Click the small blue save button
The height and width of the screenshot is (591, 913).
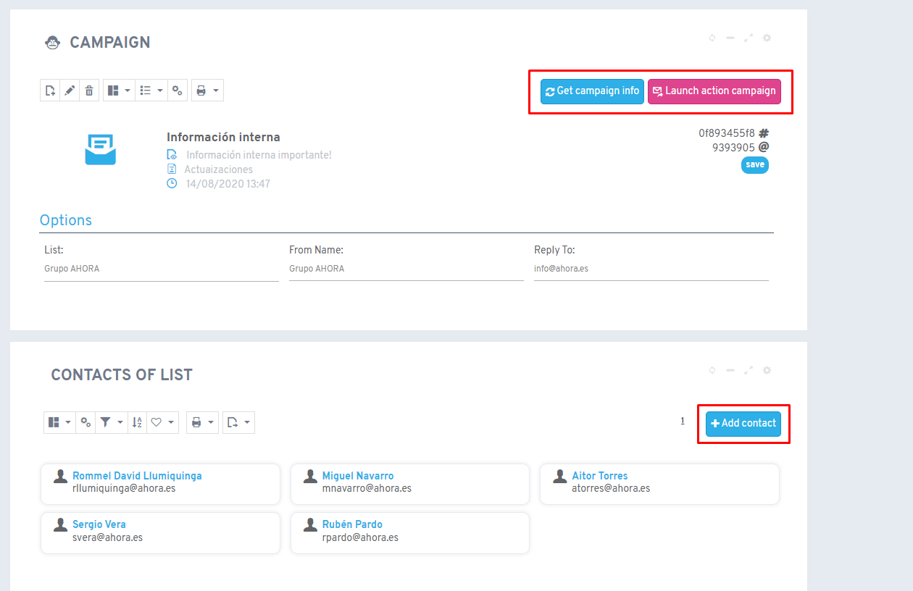(755, 165)
